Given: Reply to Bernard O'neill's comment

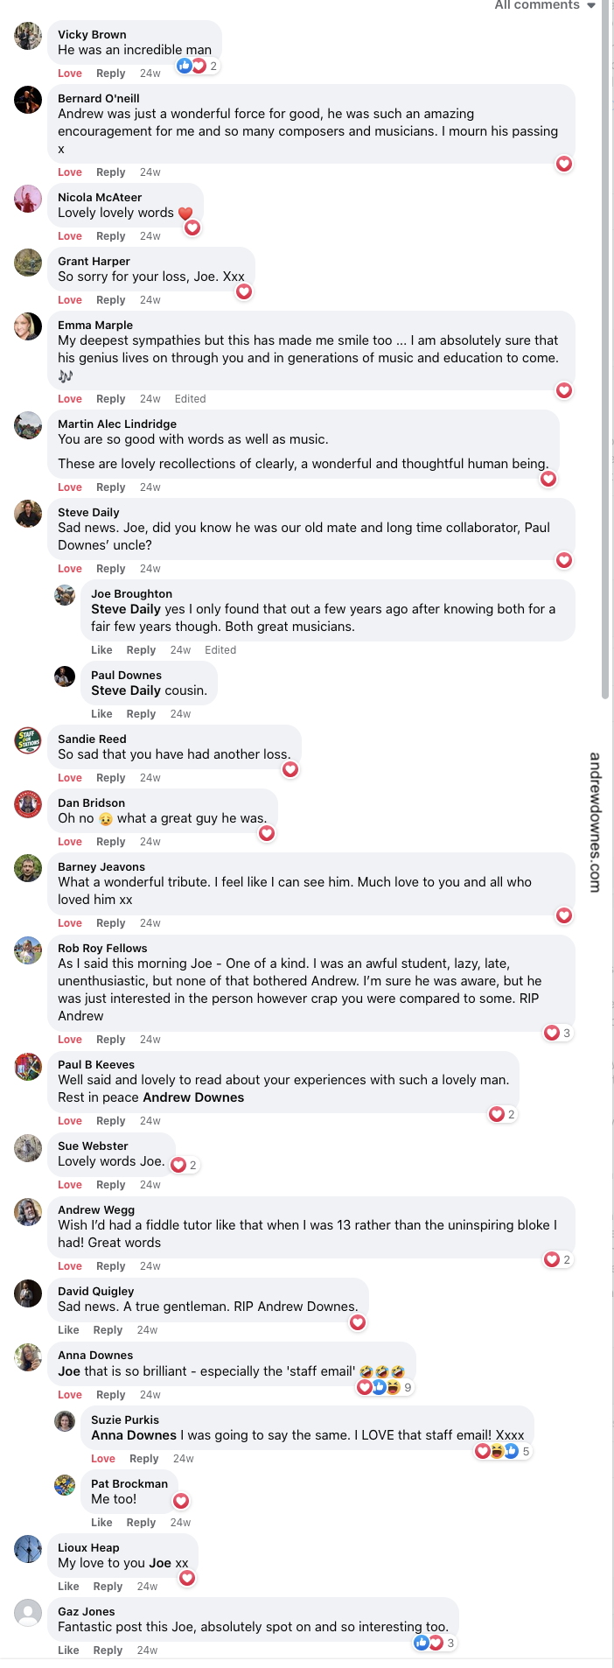Looking at the screenshot, I should coord(110,172).
